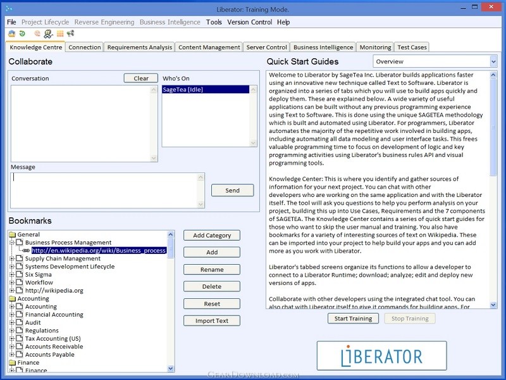The image size is (506, 380).
Task: Switch to the Requirements Analysis tab
Action: pos(140,47)
